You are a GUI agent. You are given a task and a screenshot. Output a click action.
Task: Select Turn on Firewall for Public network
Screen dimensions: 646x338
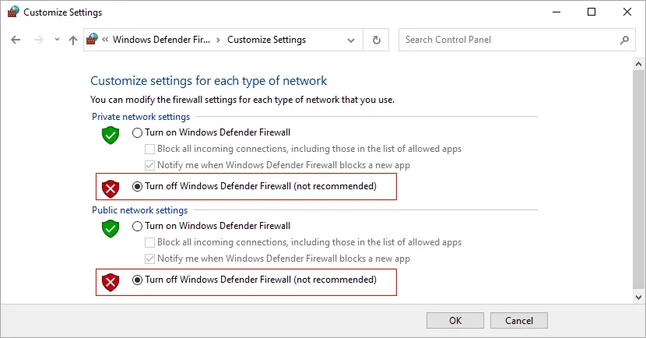click(x=137, y=227)
